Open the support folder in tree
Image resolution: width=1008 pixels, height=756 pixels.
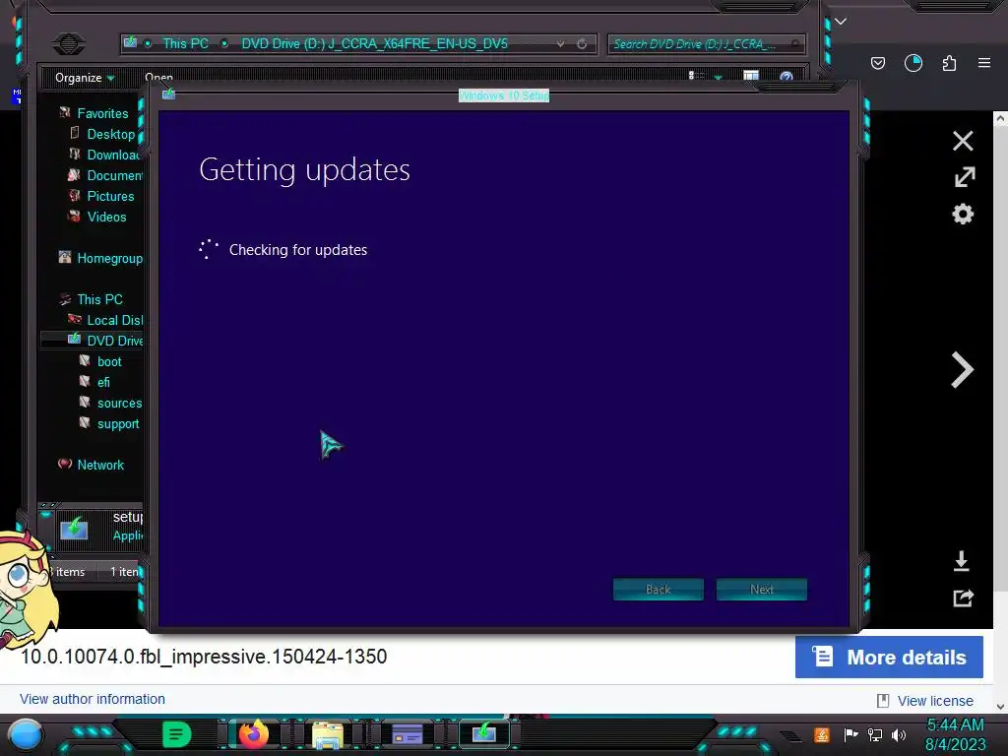(118, 423)
